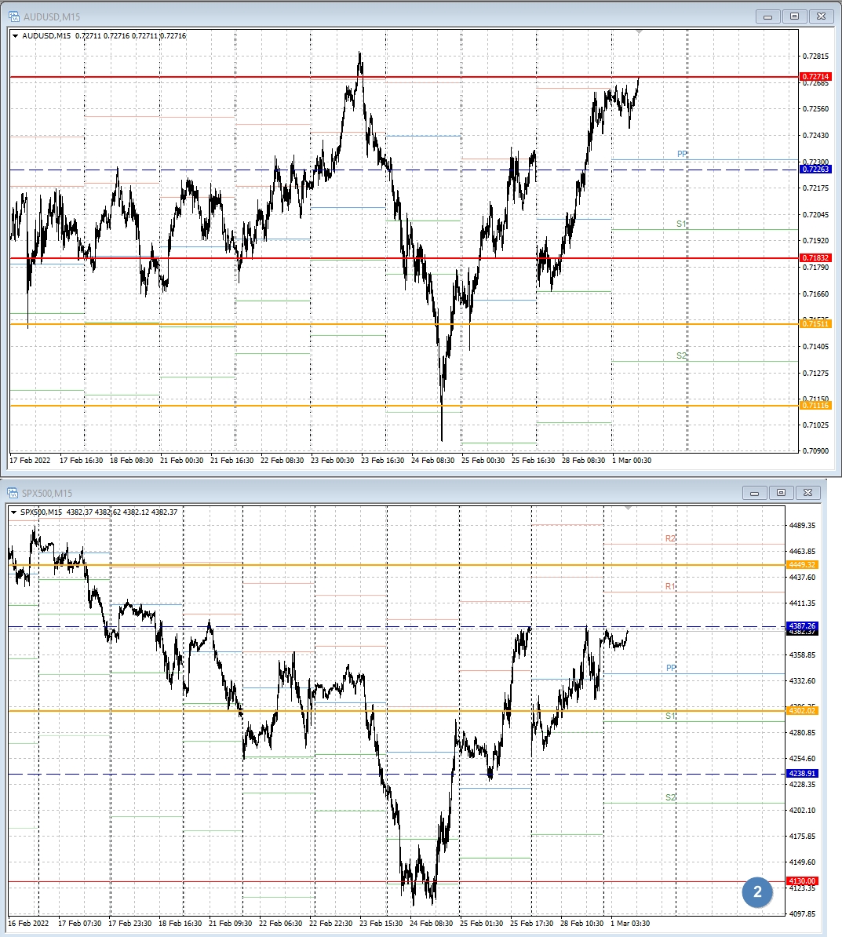Click the chart shift triangle on SPX500 chart
Viewport: 842px width, 937px height.
[x=628, y=509]
